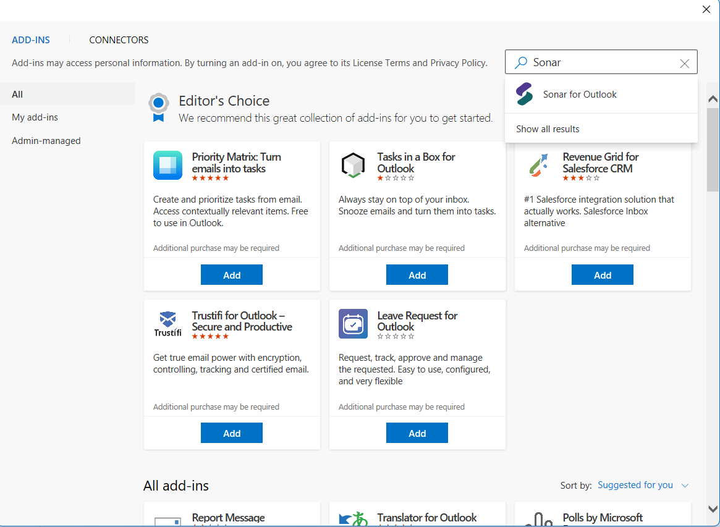Choose Sonar for Outlook search suggestion
The width and height of the screenshot is (720, 527).
click(601, 94)
